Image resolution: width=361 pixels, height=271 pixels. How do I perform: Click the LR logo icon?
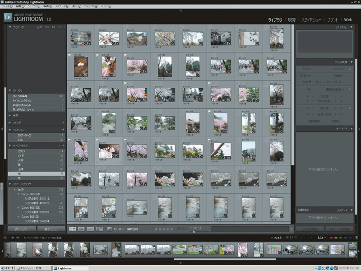coord(8,17)
